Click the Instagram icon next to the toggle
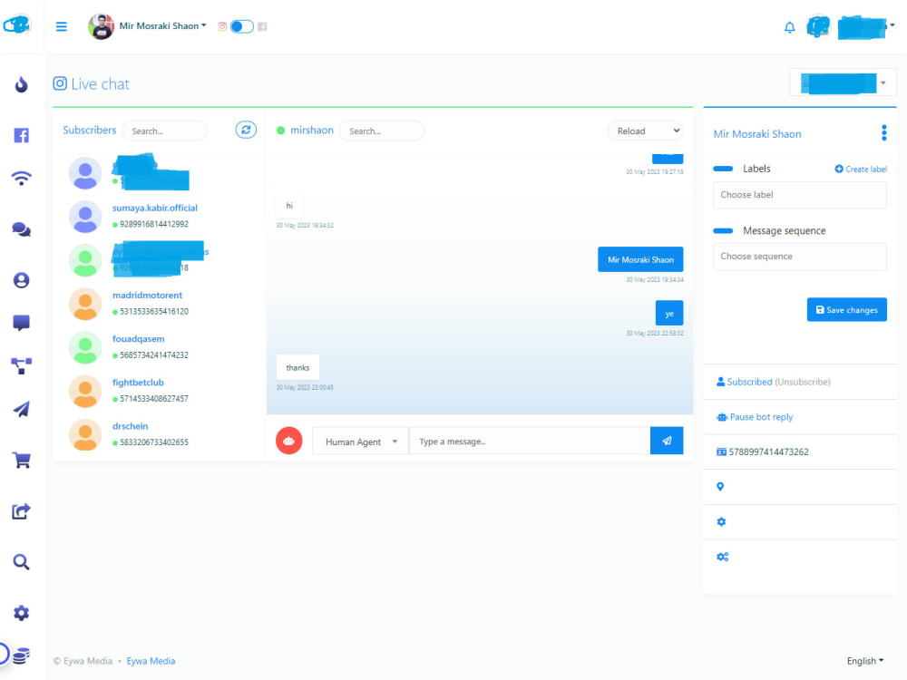The width and height of the screenshot is (907, 680). point(222,26)
